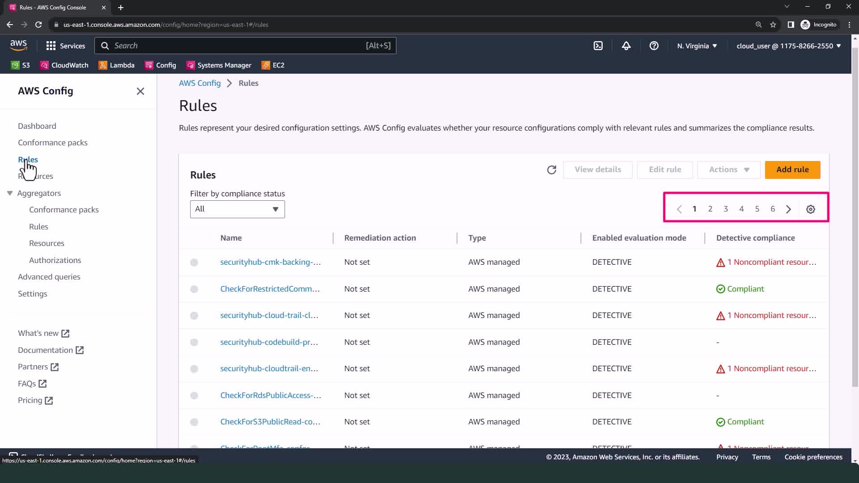Screen dimensions: 859x483
Task: Close the AWS Config side panel
Action: 140,91
